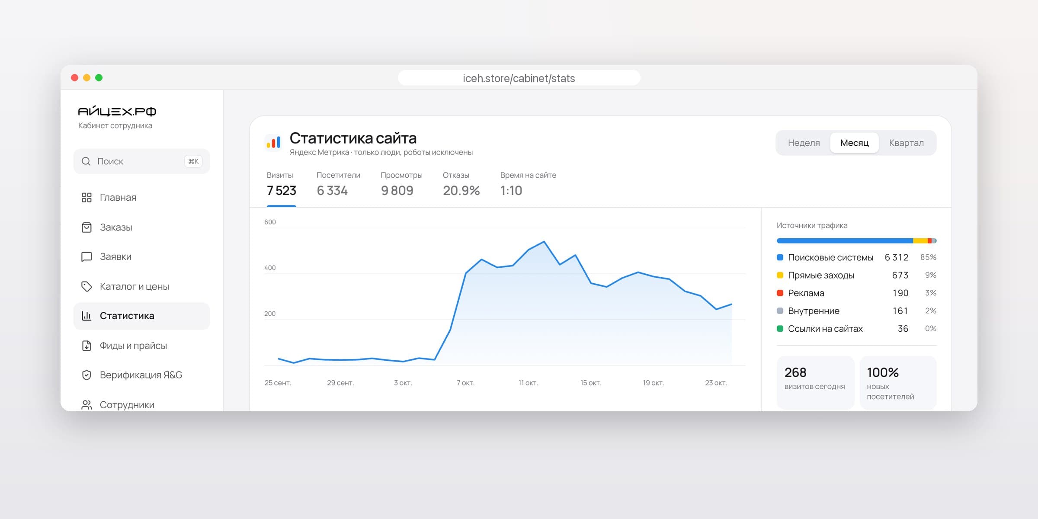This screenshot has height=519, width=1038.
Task: Click the colorful Metrika bars logo icon
Action: (x=273, y=142)
